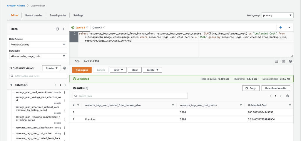Sort by the Unblended Cost header arrow
301x141 pixels.
pos(290,105)
